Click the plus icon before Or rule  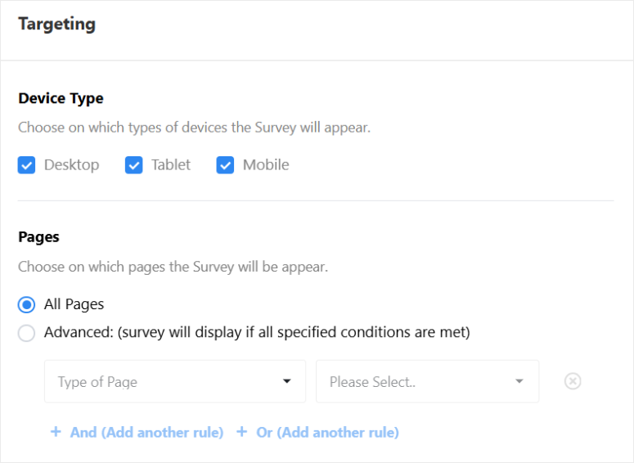242,432
